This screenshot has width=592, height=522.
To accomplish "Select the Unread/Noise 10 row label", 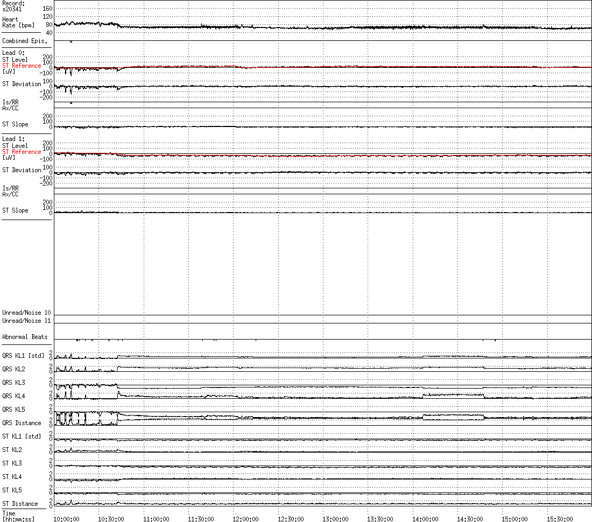I will [x=26, y=313].
